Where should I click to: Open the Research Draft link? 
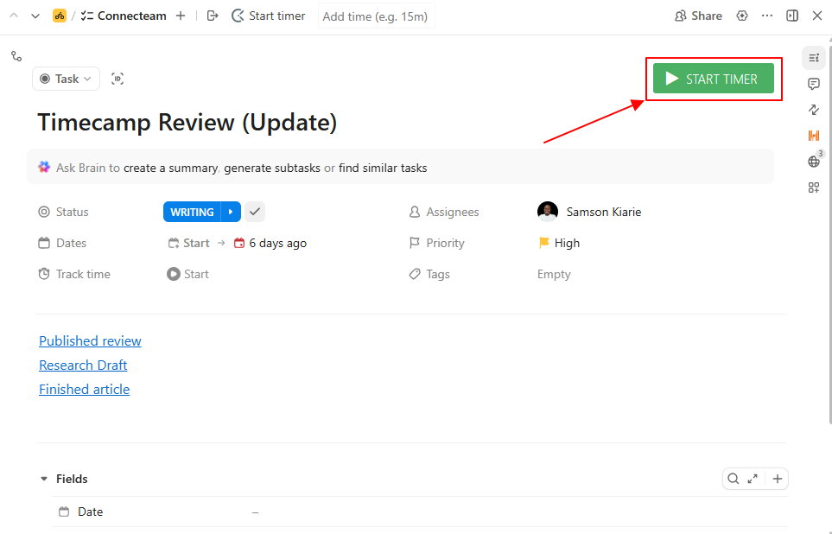tap(83, 366)
